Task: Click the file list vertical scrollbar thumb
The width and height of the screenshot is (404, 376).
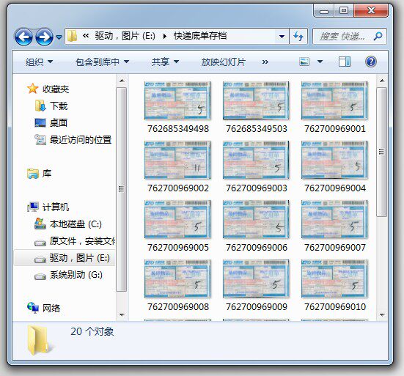Action: pos(381,152)
